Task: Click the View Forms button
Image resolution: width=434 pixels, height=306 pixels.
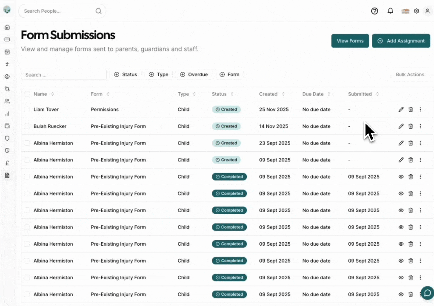Action: point(350,41)
